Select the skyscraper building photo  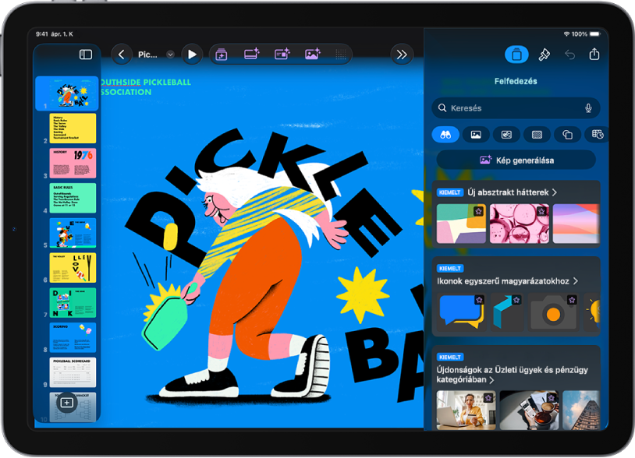point(581,410)
